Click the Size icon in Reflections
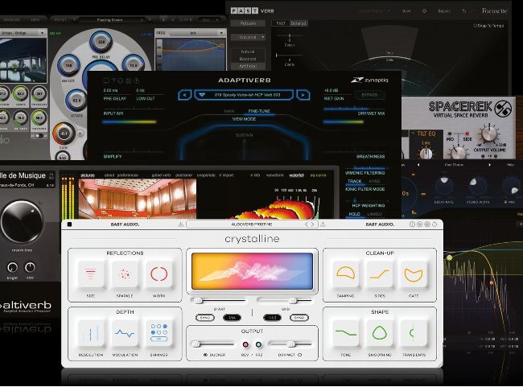Viewport: 523px width, 387px height. [x=90, y=275]
